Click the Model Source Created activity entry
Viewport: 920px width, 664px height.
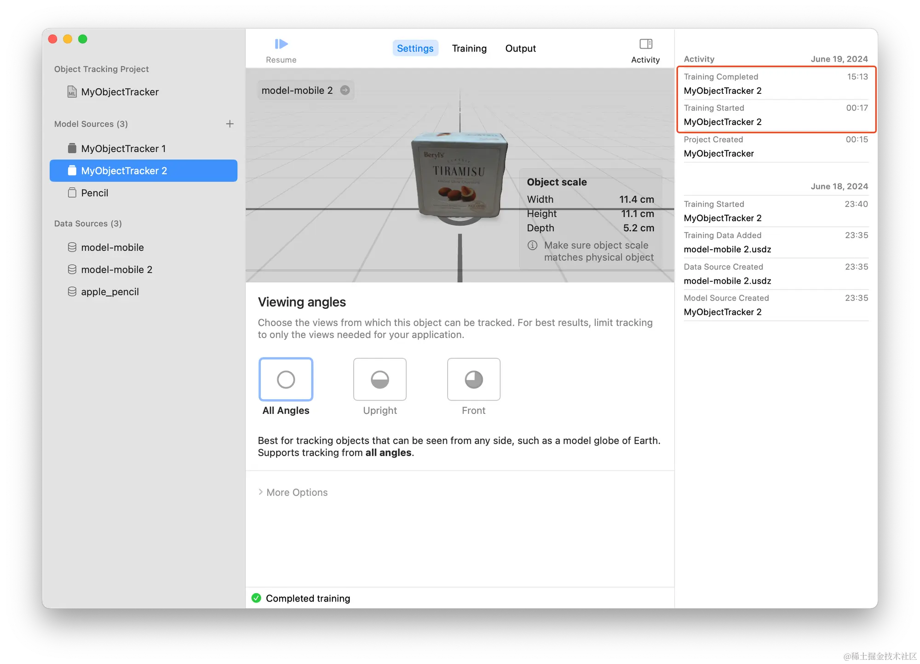tap(776, 305)
